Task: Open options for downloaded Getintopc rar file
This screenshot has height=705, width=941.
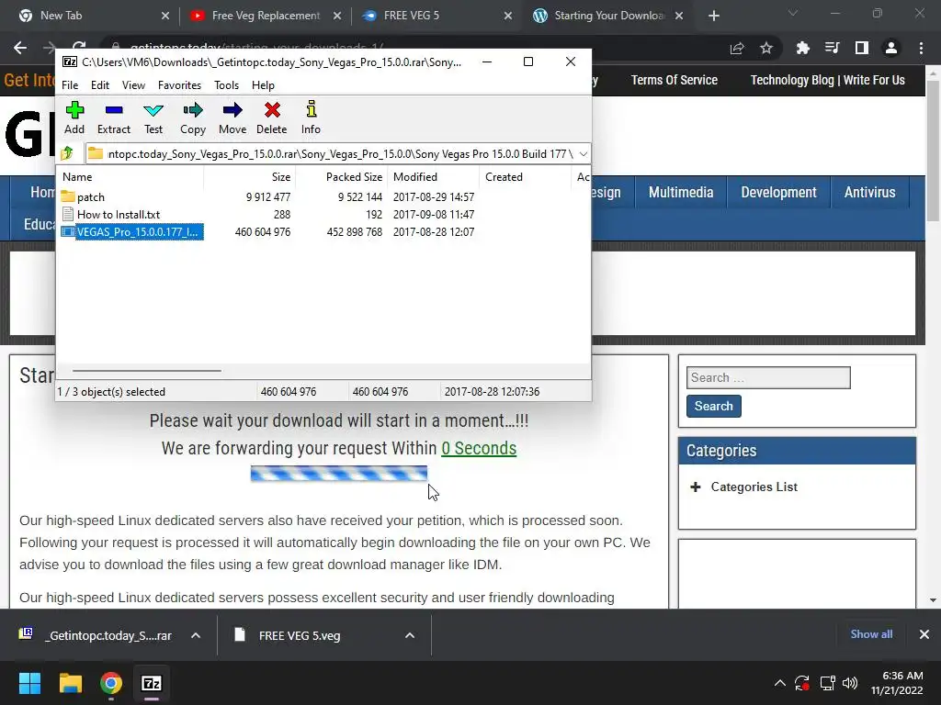Action: click(x=195, y=635)
